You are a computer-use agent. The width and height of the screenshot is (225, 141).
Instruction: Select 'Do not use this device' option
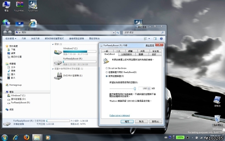coord(107,68)
